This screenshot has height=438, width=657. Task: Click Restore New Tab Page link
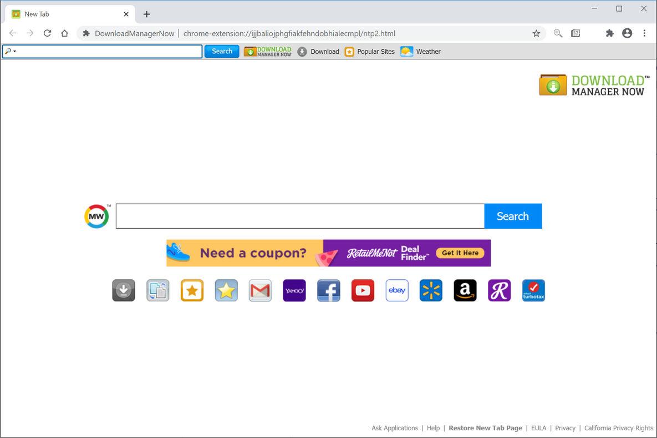485,428
